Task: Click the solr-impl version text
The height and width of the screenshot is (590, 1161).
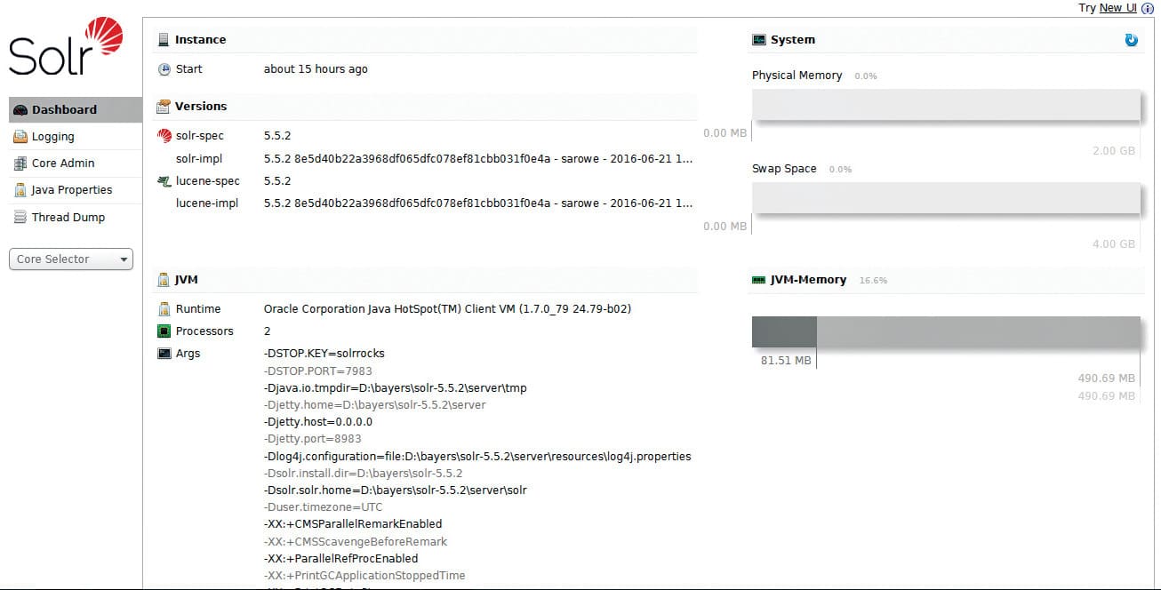Action: pos(477,159)
